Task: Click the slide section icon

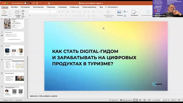Action: tap(23, 17)
